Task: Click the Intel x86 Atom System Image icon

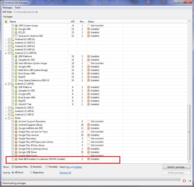Action: (16, 63)
